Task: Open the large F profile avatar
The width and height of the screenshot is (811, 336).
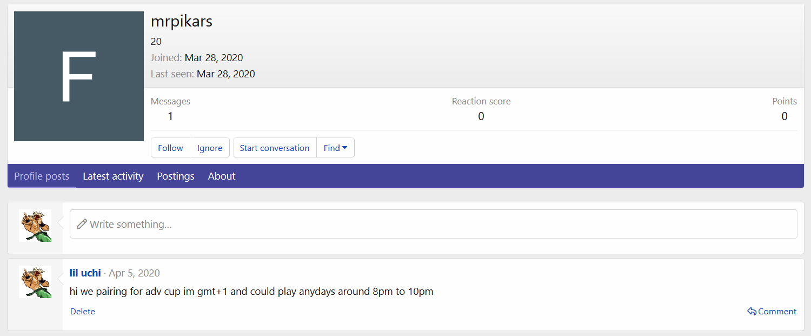Action: tap(79, 76)
